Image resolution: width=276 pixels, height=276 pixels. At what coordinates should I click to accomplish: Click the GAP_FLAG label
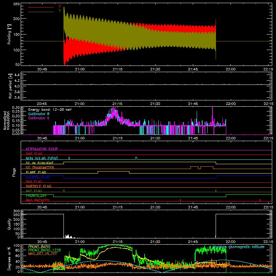pos(34,154)
